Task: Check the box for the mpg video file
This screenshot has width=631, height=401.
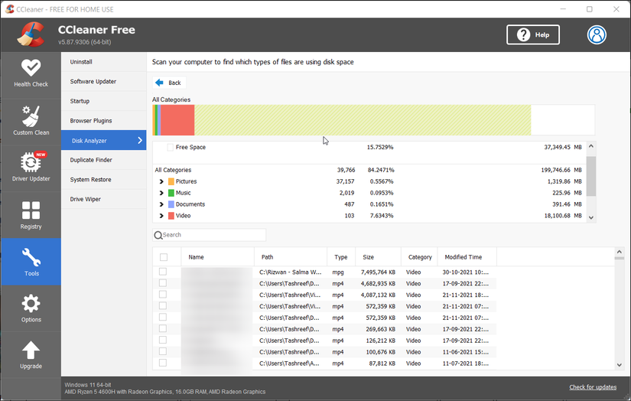Action: pyautogui.click(x=163, y=272)
